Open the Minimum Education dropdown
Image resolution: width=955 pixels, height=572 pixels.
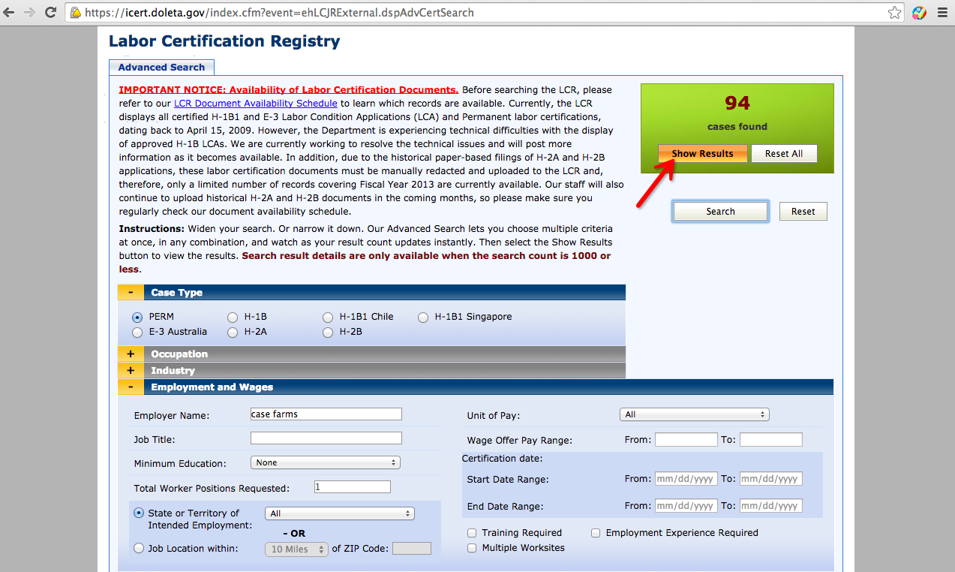(325, 463)
